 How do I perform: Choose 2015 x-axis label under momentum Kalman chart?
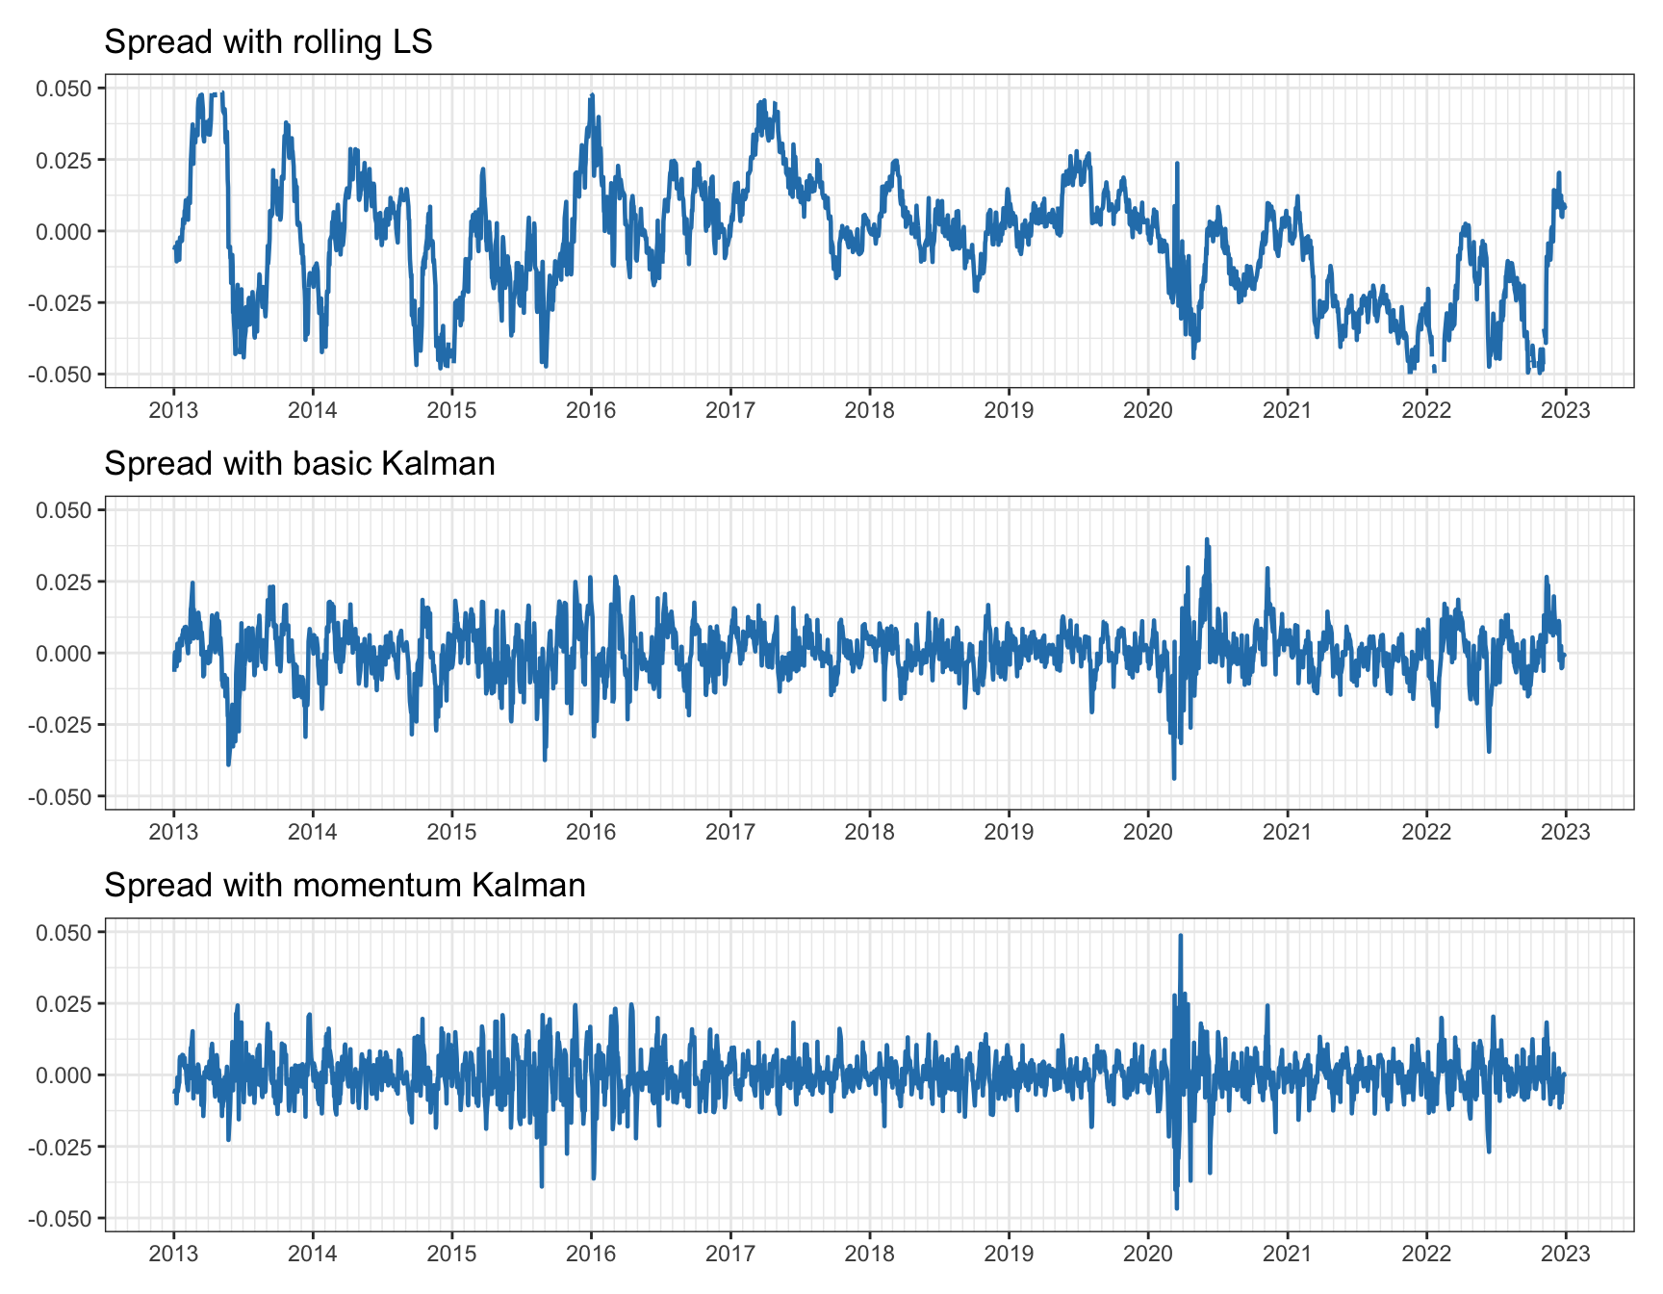click(x=451, y=1254)
